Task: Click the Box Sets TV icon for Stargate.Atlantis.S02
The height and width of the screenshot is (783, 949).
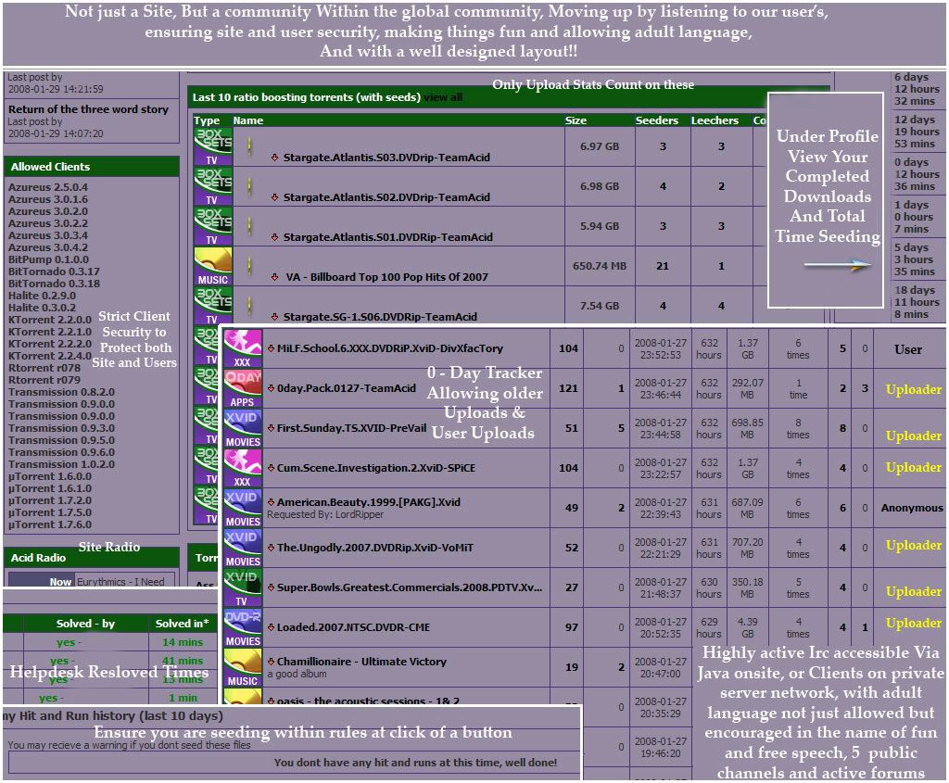Action: tap(213, 186)
